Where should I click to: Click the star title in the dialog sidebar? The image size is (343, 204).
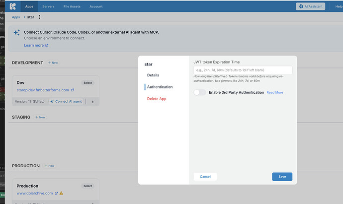click(x=148, y=64)
